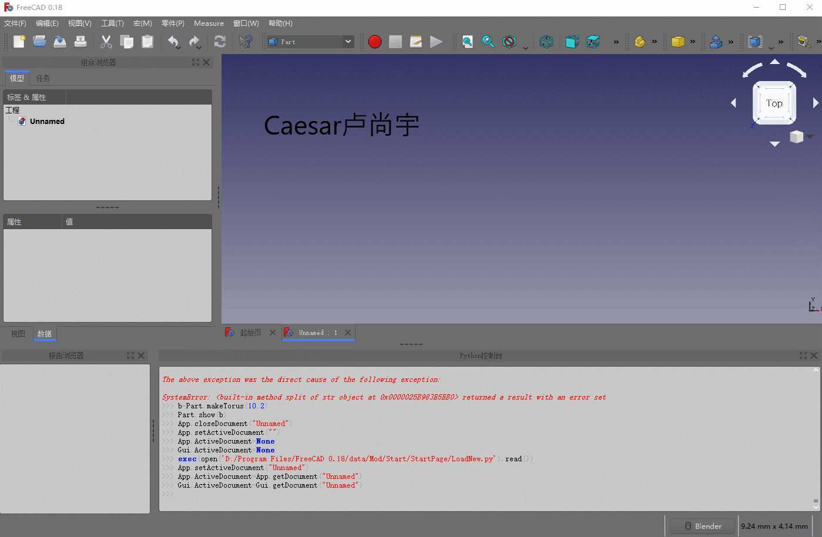Expand the view toolbar overflow chevron

[616, 42]
